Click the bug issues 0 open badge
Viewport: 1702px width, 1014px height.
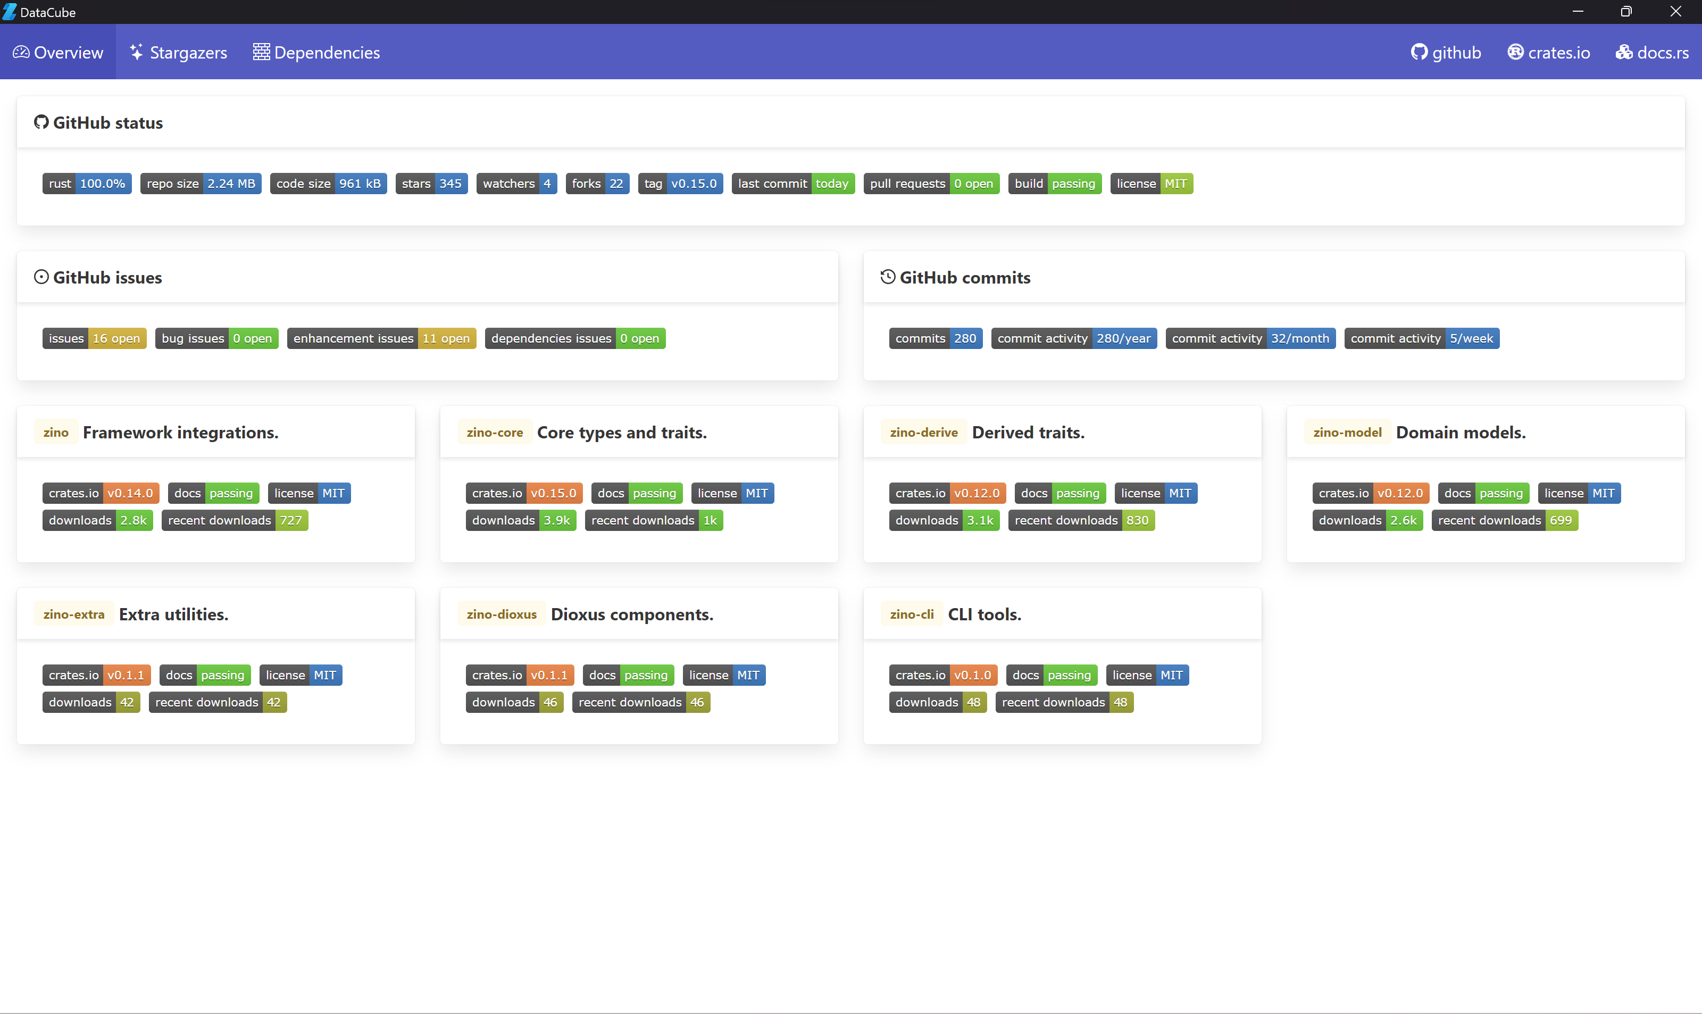[216, 338]
